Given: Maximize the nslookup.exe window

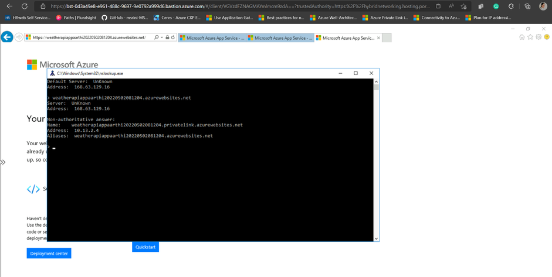Looking at the screenshot, I should tap(355, 73).
